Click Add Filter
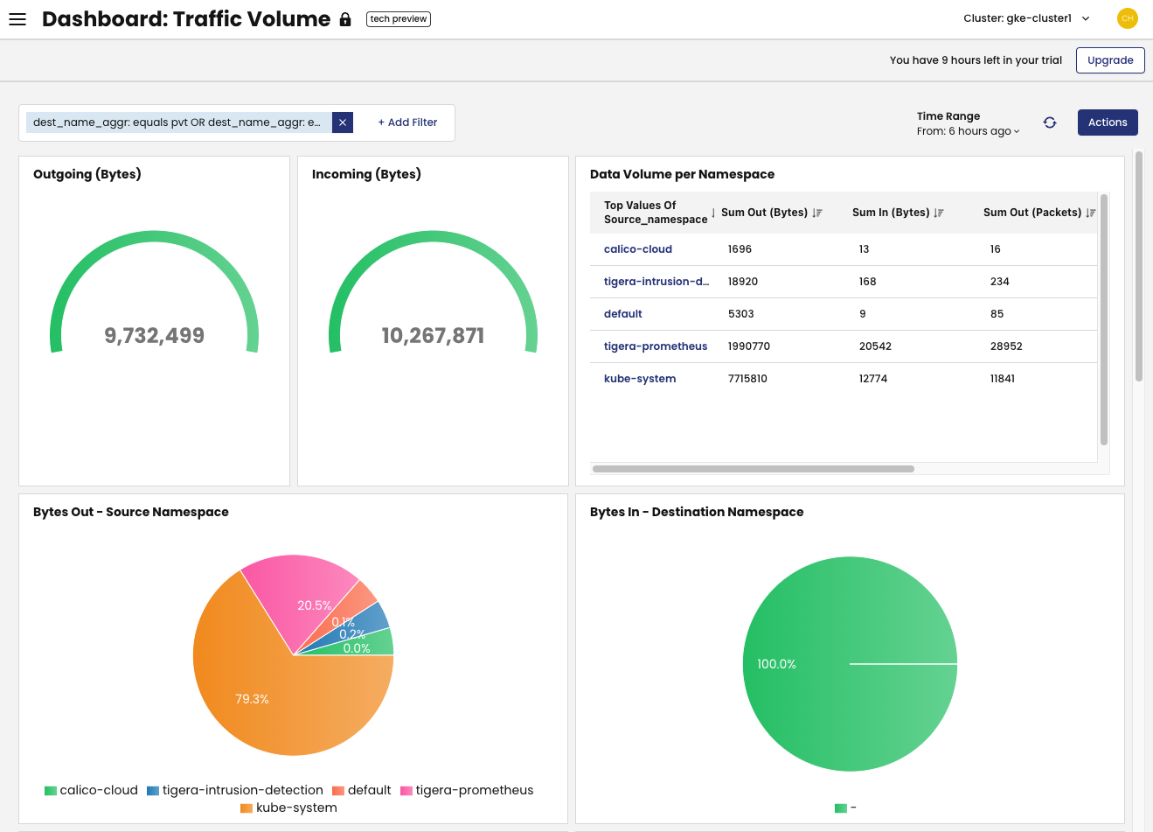This screenshot has height=832, width=1153. (x=407, y=122)
